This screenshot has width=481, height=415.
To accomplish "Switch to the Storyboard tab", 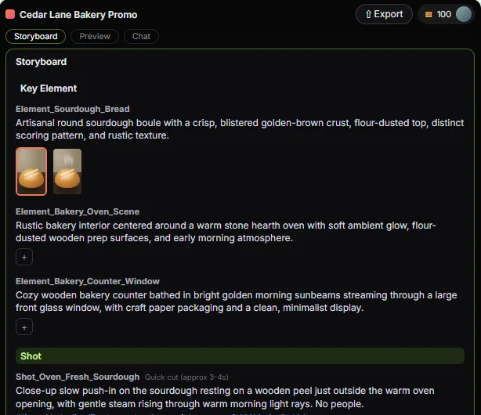I will [x=35, y=37].
